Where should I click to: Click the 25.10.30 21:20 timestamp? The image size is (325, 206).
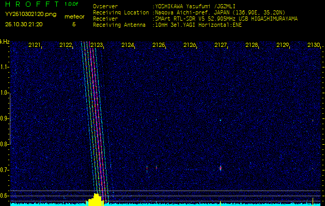[x=24, y=24]
